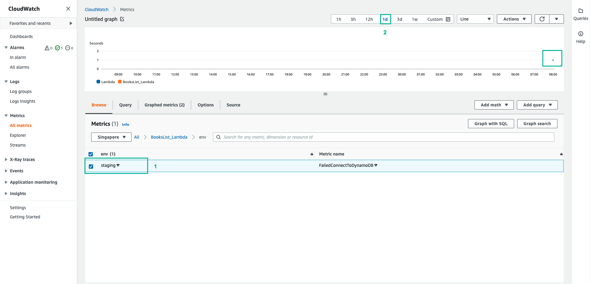590x284 pixels.
Task: Open the staging dimension dropdown arrow
Action: [118, 165]
